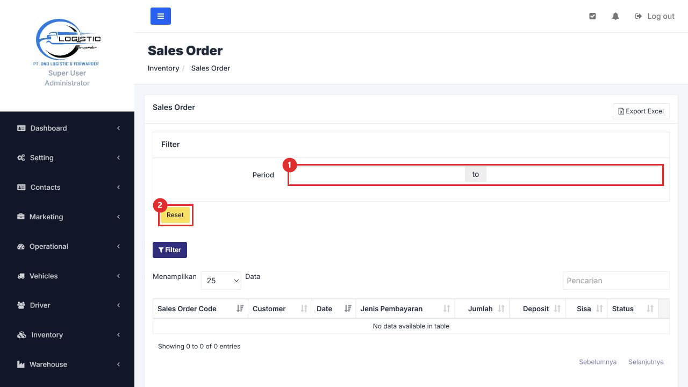This screenshot has width=688, height=387.
Task: Sort table by Date column icon
Action: click(348, 309)
